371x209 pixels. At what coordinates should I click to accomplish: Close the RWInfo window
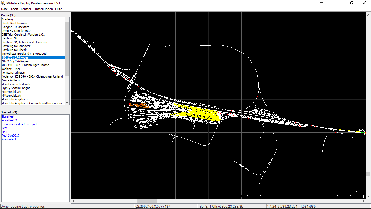pos(364,3)
